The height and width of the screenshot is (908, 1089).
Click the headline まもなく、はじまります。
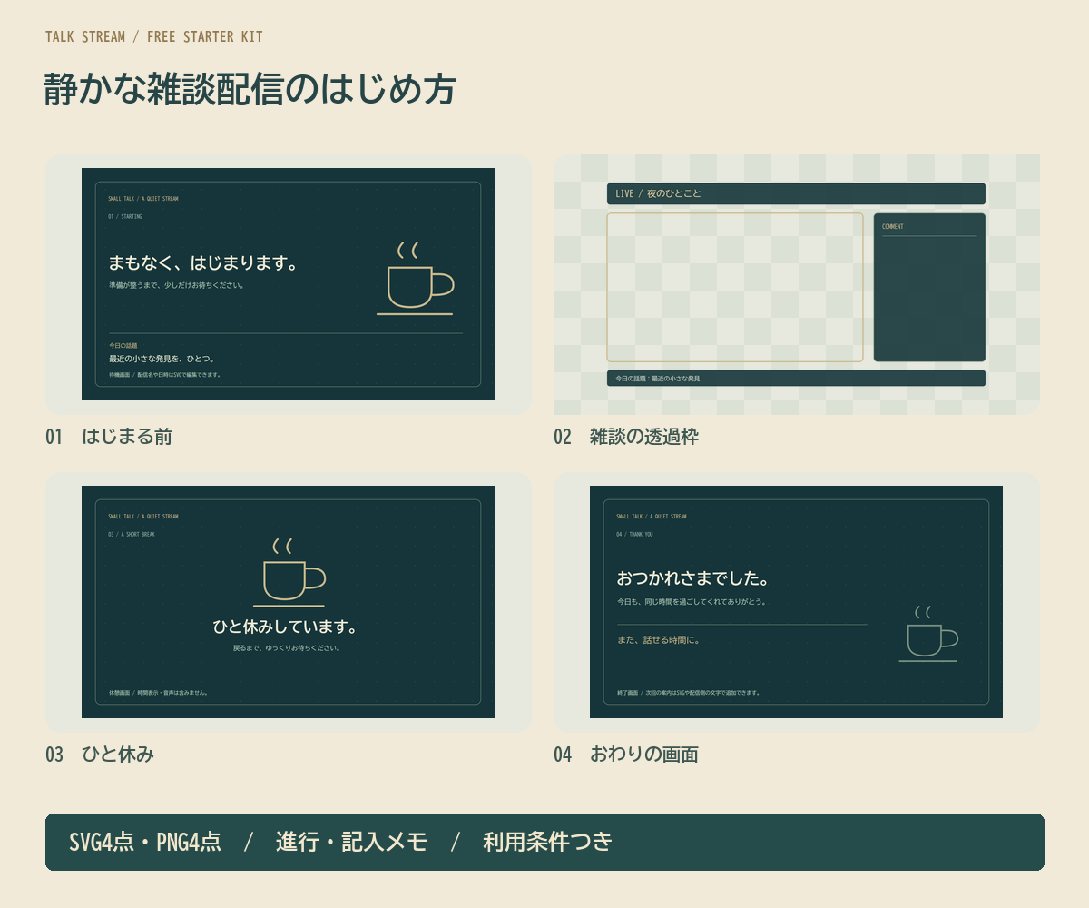(x=203, y=263)
